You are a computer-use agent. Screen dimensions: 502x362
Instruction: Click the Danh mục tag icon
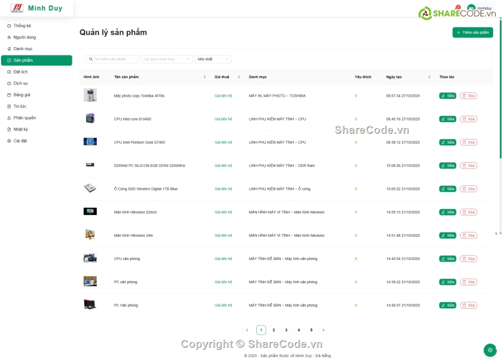point(9,48)
